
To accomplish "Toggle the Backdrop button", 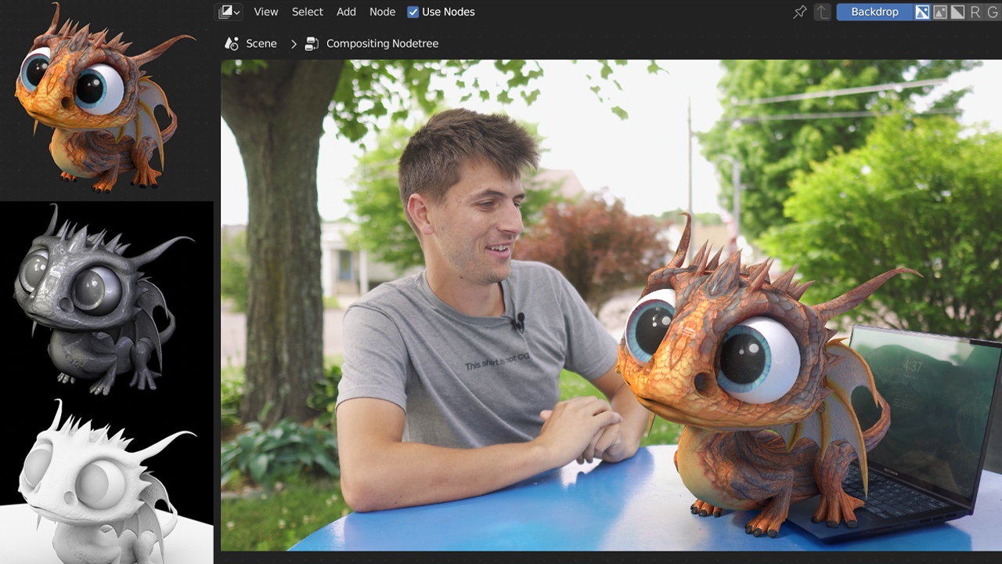I will [x=874, y=12].
